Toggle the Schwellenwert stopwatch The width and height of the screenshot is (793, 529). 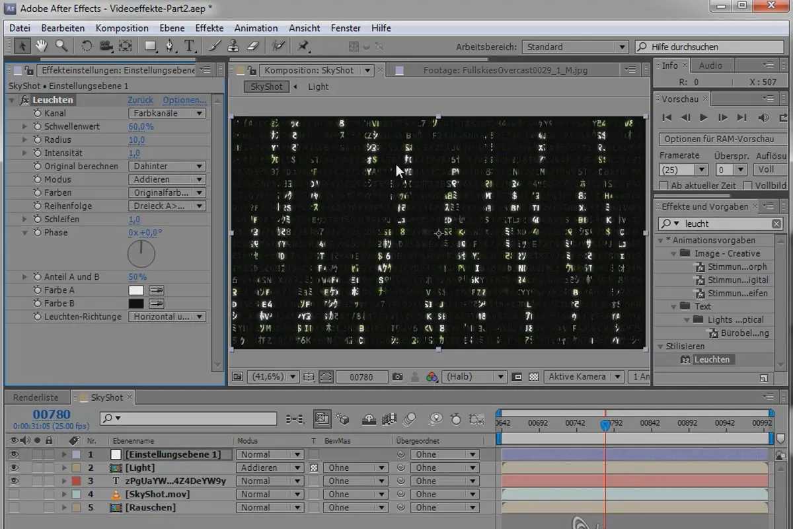(38, 126)
